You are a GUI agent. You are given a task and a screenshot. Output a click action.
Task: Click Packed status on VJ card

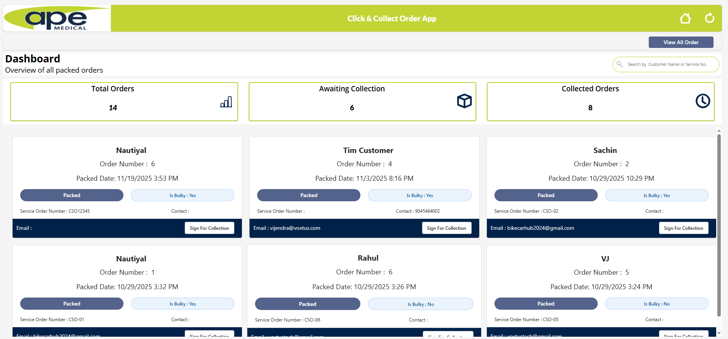coord(546,304)
